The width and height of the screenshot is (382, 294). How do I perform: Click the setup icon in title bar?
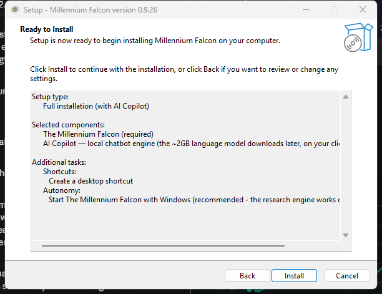15,10
